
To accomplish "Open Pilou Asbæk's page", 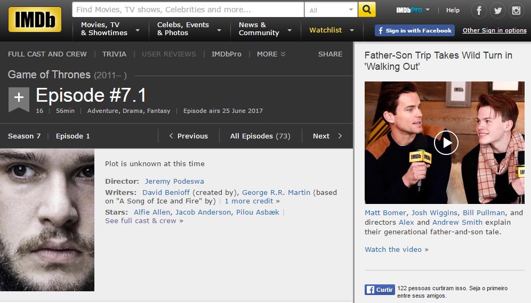I will [258, 212].
